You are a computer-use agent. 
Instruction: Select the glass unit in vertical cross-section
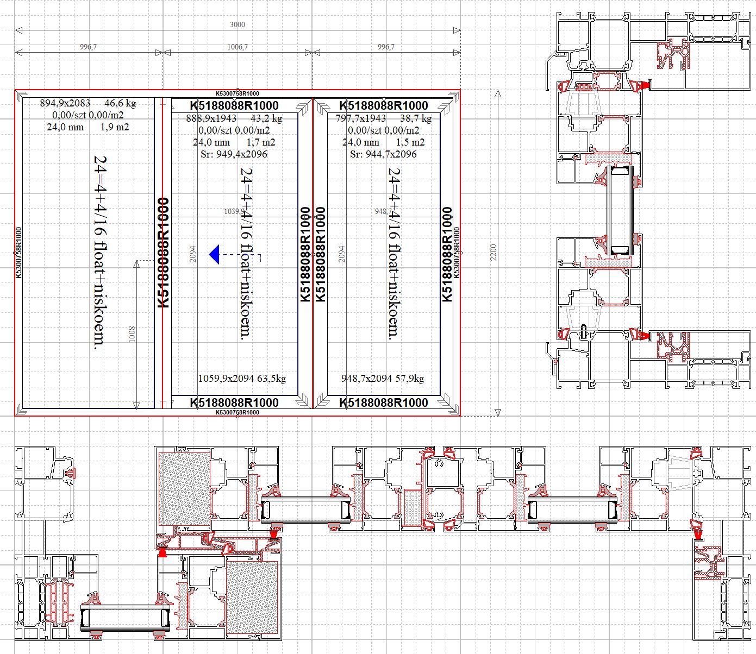[620, 211]
